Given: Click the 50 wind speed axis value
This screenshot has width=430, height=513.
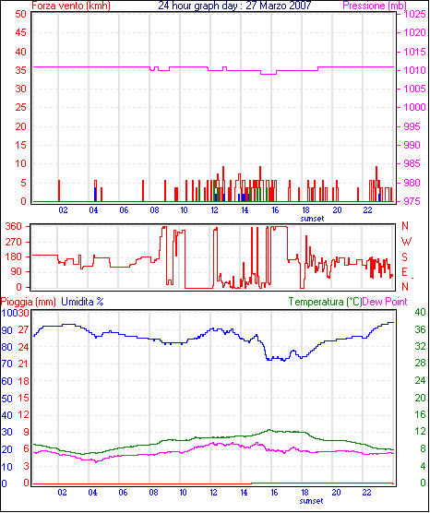Looking at the screenshot, I should coord(21,15).
